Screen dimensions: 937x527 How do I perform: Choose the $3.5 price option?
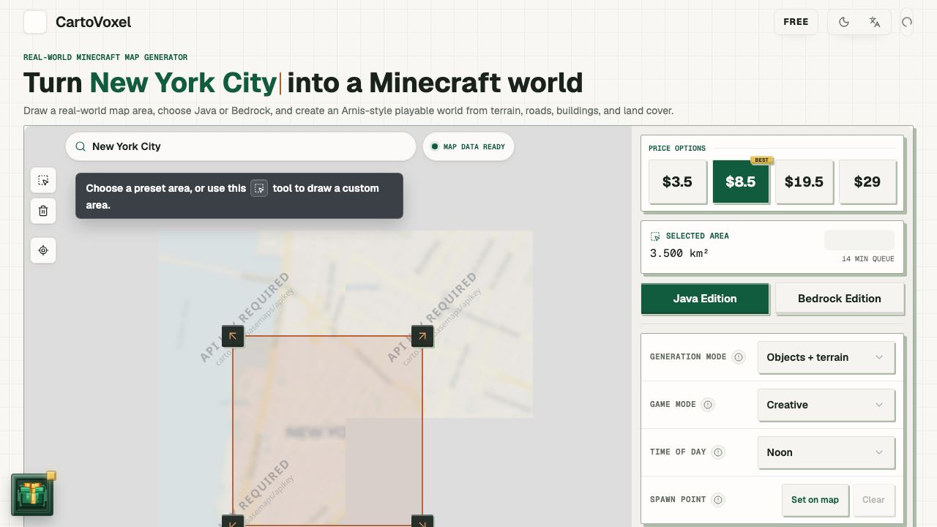click(x=677, y=182)
